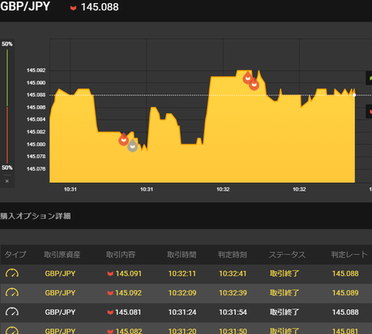Click the lower orange marker near the chart peak

254,84
